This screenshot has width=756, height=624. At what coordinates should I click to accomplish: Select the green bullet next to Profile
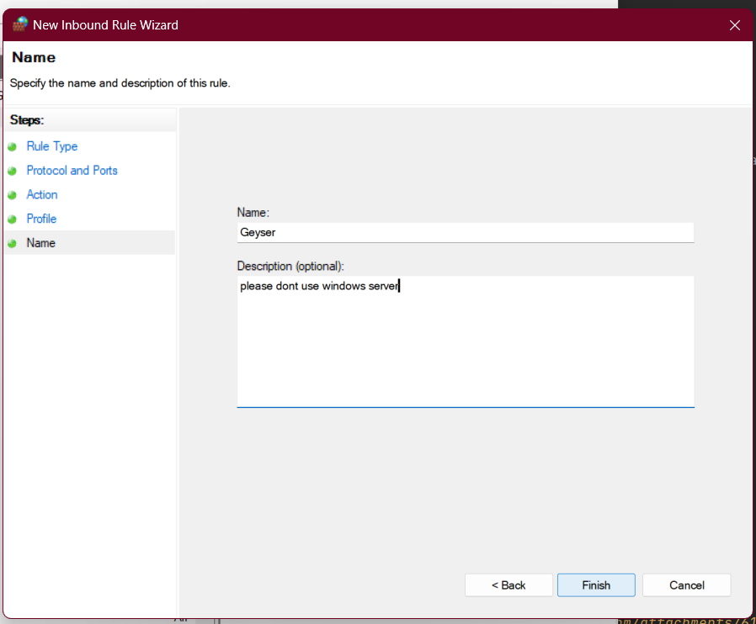[12, 219]
